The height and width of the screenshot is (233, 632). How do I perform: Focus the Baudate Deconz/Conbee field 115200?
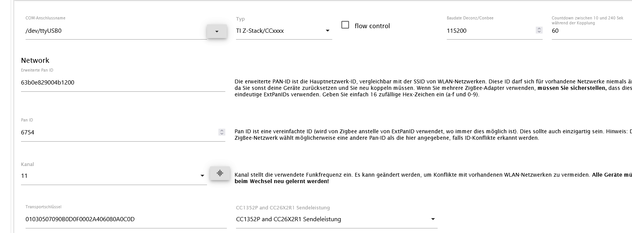click(x=489, y=31)
